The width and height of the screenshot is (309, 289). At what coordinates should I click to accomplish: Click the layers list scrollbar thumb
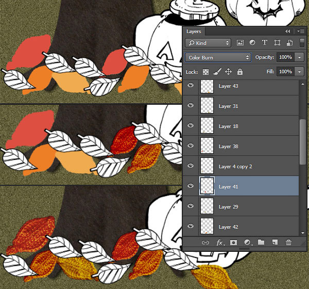coord(303,141)
